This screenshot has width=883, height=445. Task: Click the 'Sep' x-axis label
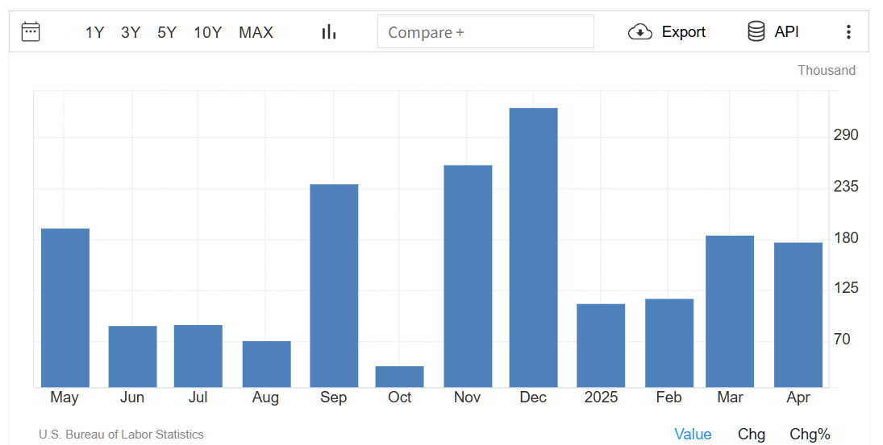pyautogui.click(x=333, y=398)
